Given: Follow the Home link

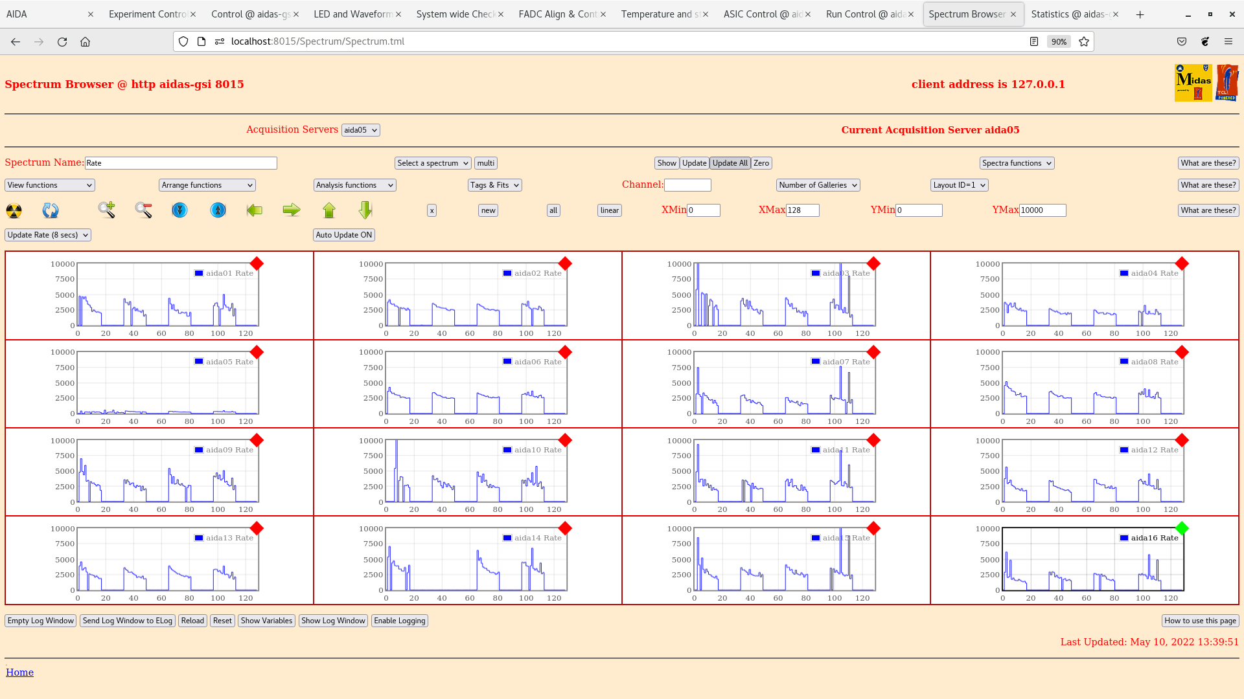Looking at the screenshot, I should pos(19,672).
